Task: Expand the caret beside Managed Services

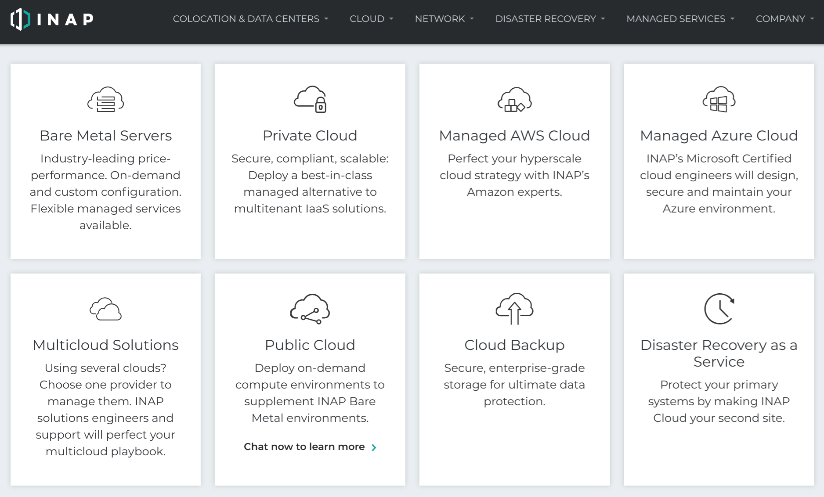Action: tap(732, 19)
